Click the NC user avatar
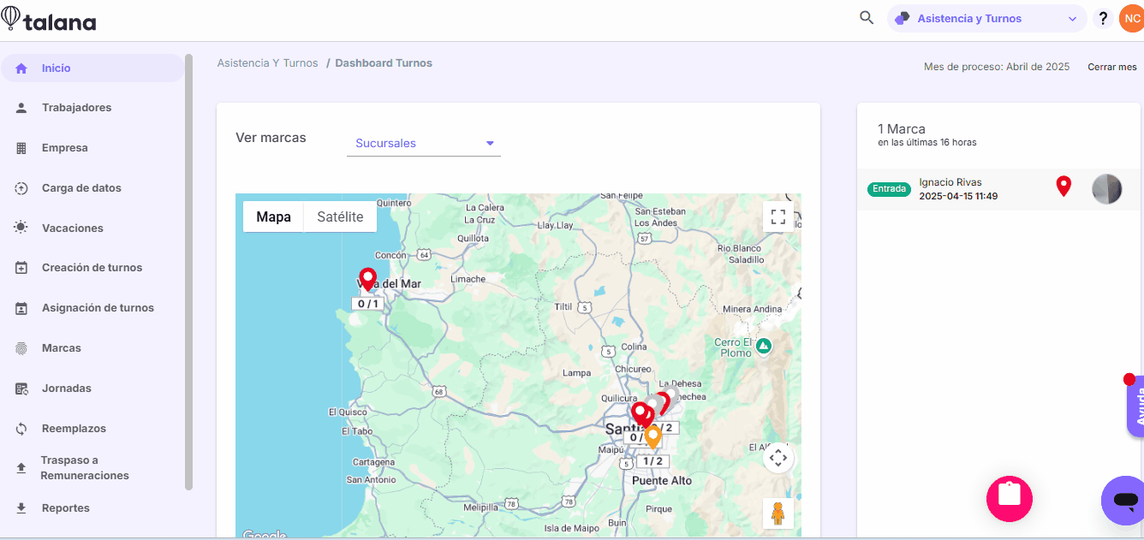 click(1132, 18)
